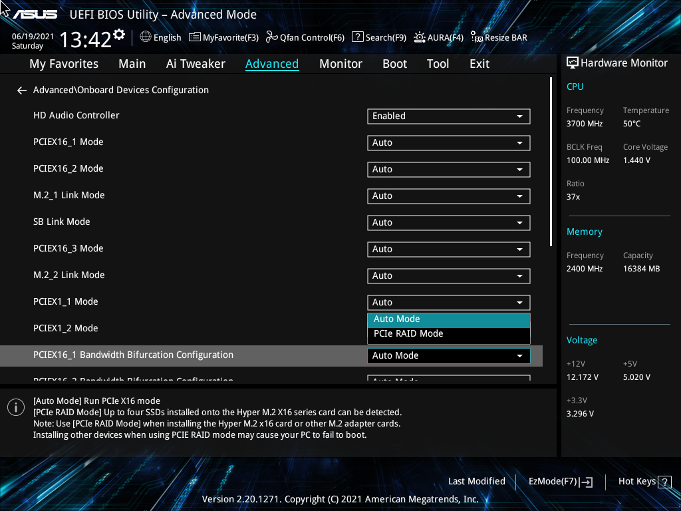The image size is (681, 511).
Task: Open Qfan Control fan settings
Action: [x=305, y=37]
